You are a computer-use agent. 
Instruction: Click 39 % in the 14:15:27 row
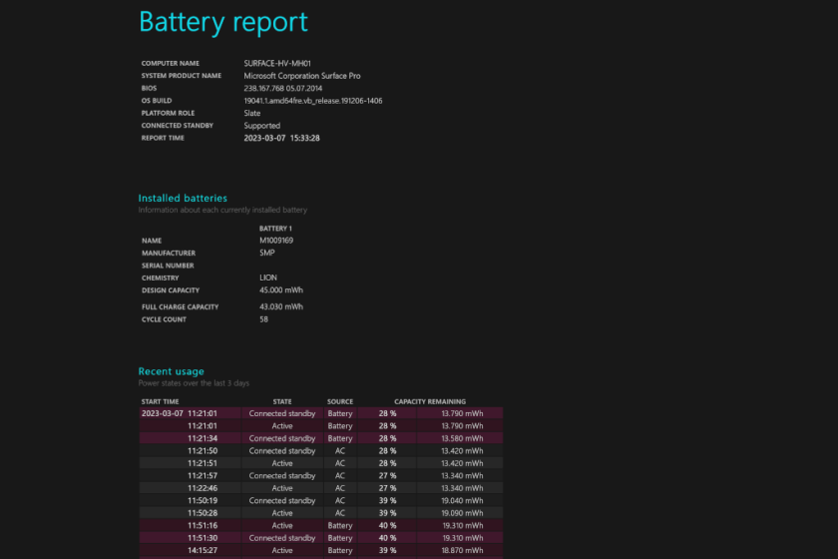click(387, 550)
